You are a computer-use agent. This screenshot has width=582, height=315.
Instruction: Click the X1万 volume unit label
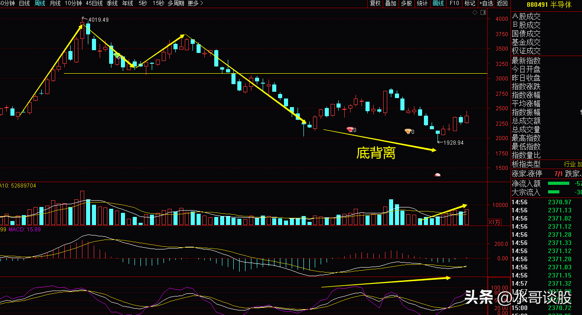point(495,222)
